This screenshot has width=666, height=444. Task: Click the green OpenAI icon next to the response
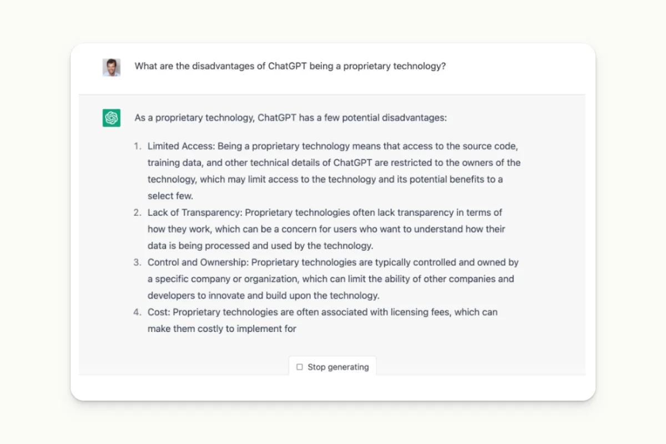[x=111, y=118]
